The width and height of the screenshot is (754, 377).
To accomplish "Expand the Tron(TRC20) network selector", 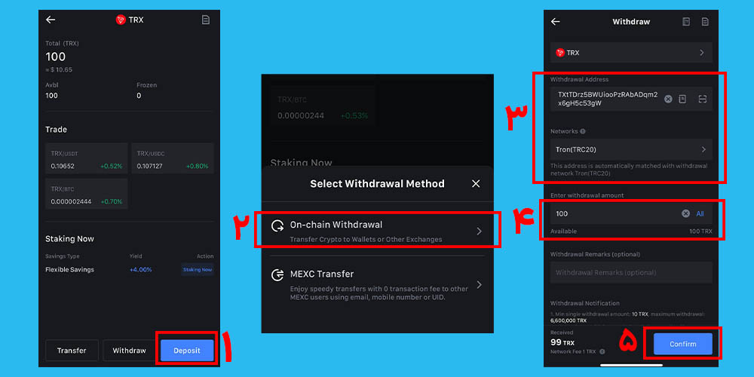I will pyautogui.click(x=631, y=149).
